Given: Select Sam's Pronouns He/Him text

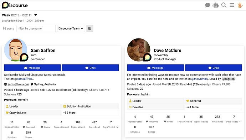Looking at the screenshot, I should pyautogui.click(x=16, y=100).
